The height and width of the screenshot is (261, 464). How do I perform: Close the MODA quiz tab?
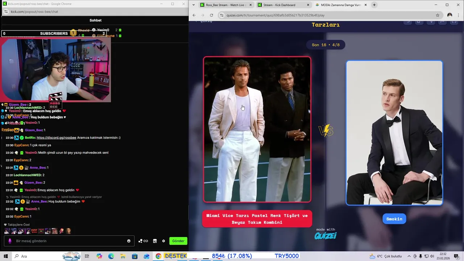(x=365, y=5)
